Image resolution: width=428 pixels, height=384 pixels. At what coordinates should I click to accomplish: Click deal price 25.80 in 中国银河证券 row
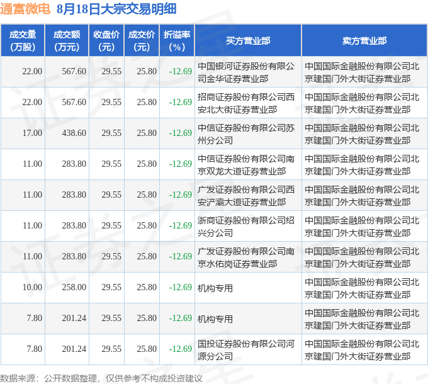[147, 71]
